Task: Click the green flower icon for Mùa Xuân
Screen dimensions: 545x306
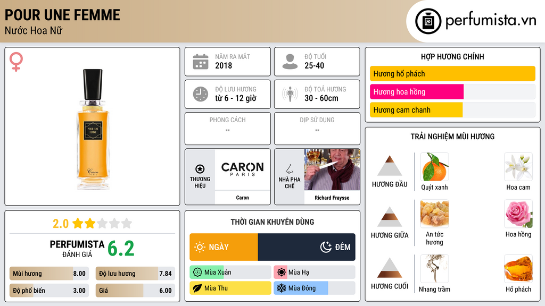Action: [x=197, y=273]
